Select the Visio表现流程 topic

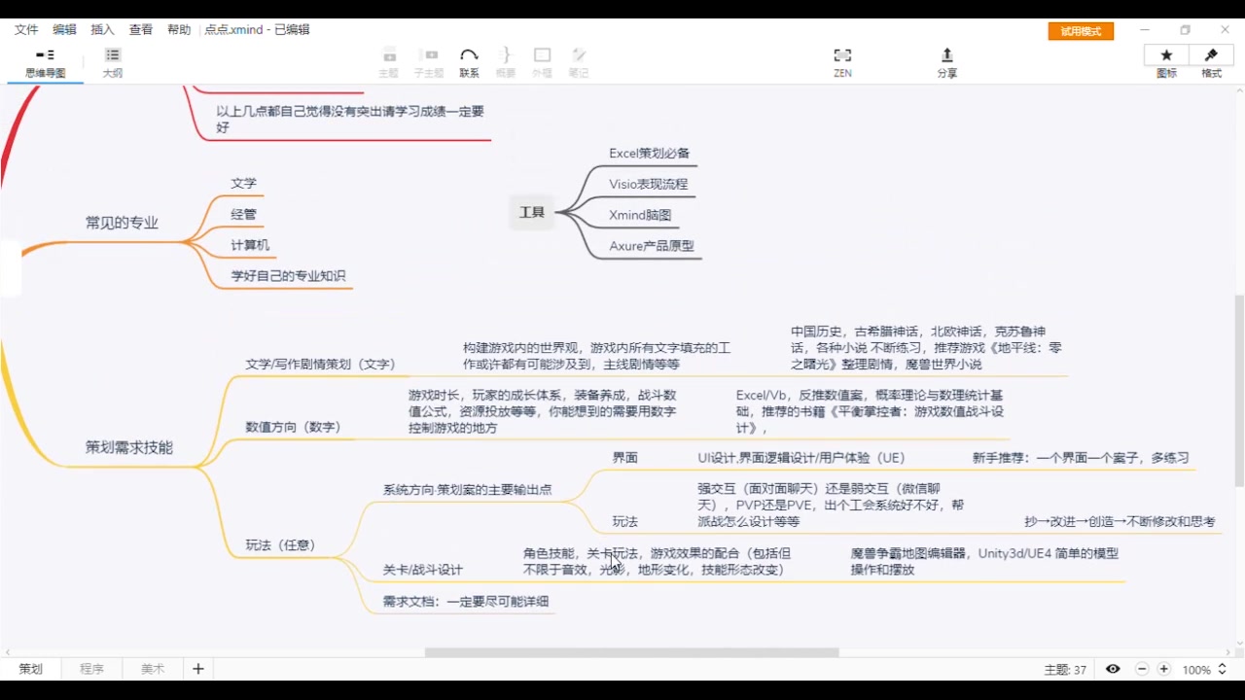coord(648,184)
